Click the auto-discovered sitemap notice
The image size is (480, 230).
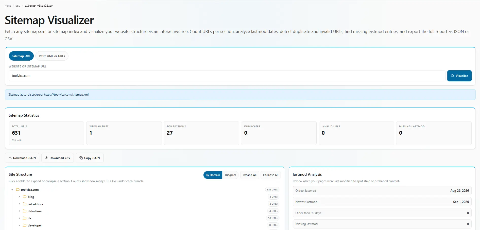(x=240, y=95)
